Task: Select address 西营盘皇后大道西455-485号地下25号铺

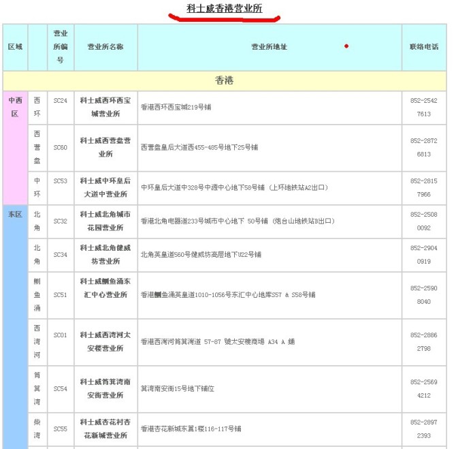Action: click(199, 147)
